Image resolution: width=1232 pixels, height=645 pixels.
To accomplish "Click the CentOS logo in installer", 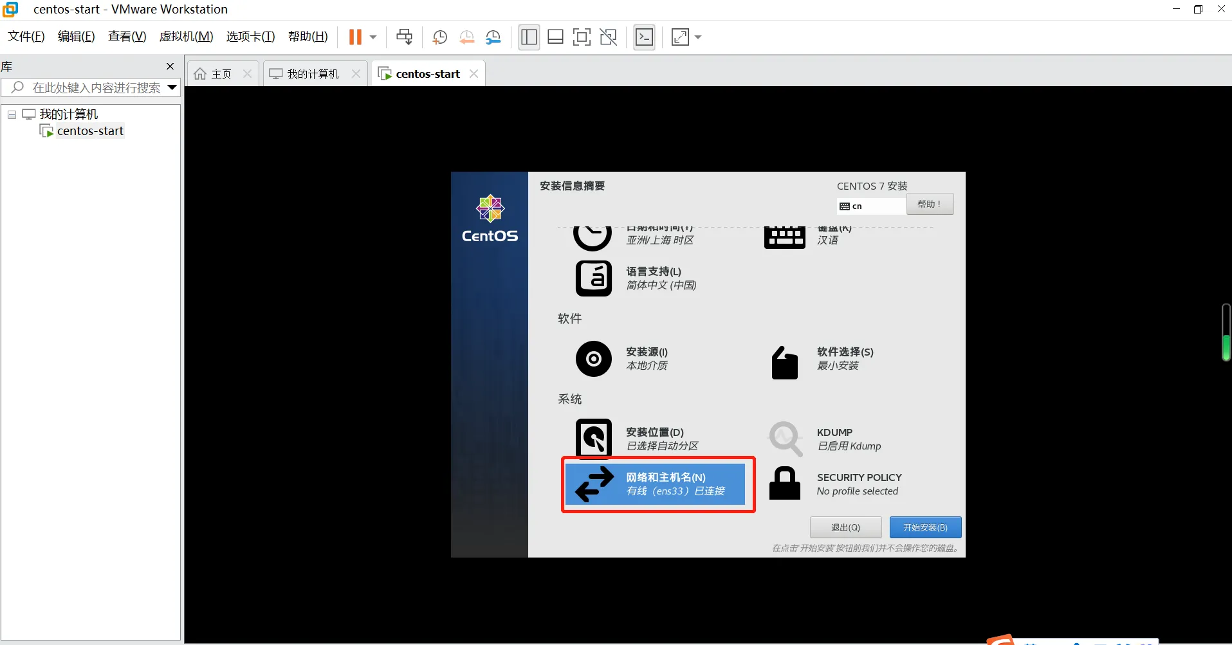I will 490,219.
